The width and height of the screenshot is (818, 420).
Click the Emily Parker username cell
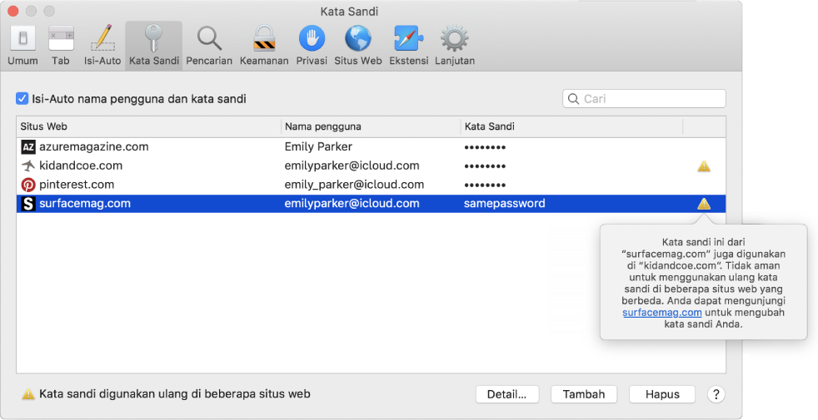(x=318, y=147)
